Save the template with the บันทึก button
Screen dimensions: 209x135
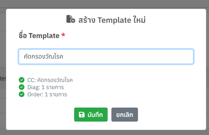tap(91, 114)
